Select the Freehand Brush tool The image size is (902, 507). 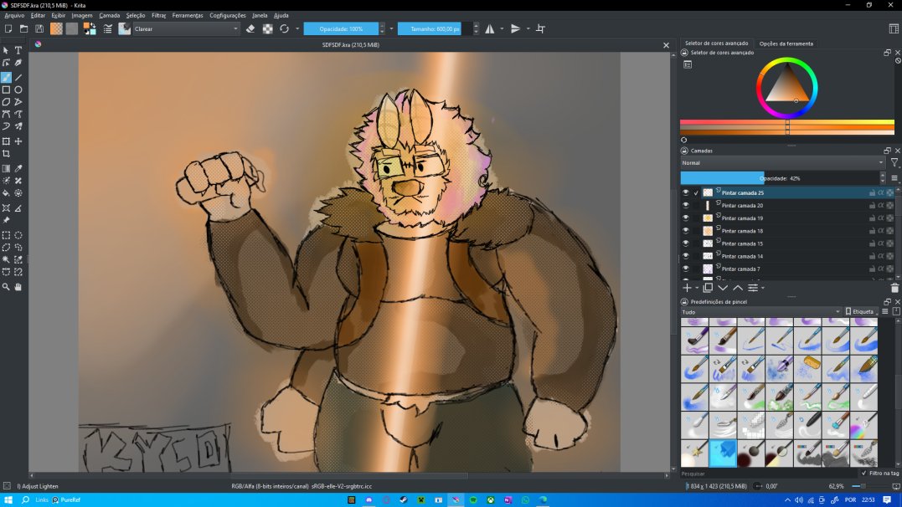6,77
